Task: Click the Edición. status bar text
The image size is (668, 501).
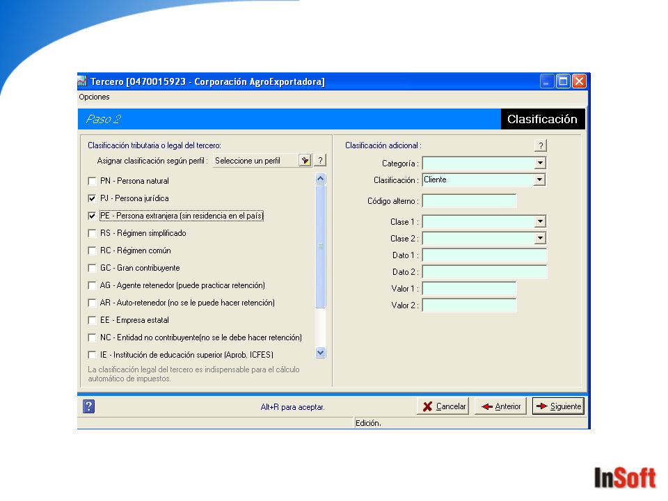Action: (369, 423)
